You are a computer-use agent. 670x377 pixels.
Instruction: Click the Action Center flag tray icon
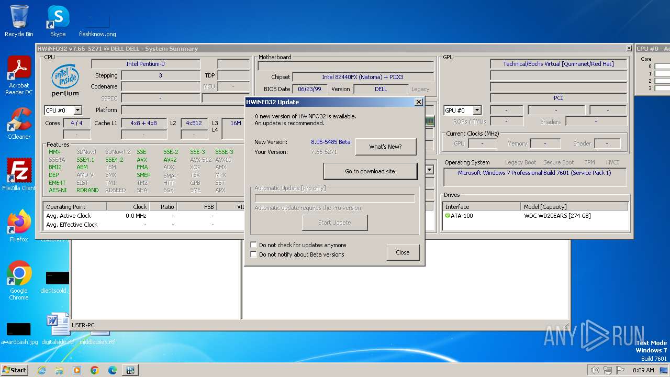pyautogui.click(x=621, y=370)
